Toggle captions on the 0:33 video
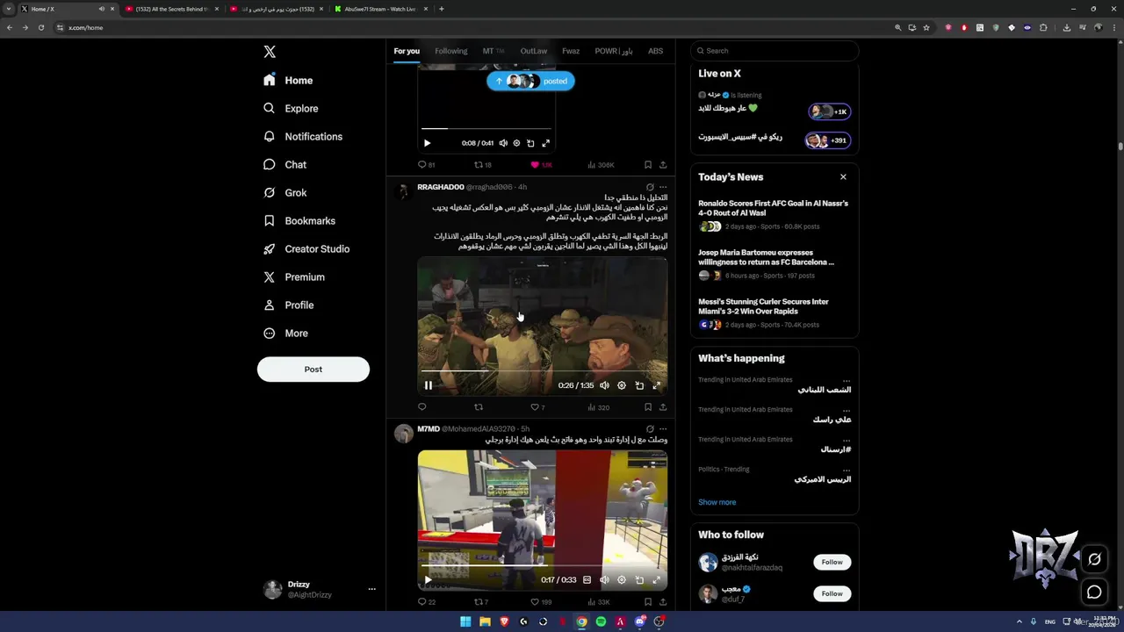Screen dimensions: 1124x632 [587, 580]
